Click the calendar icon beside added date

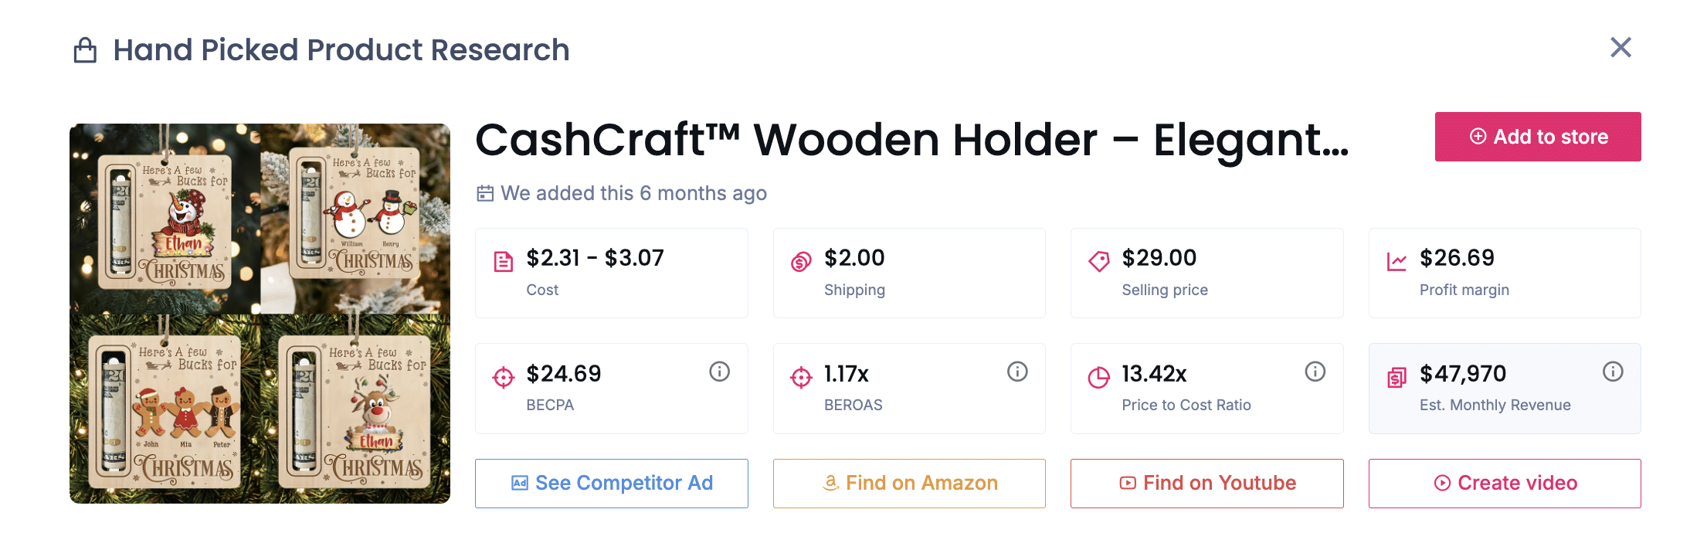coord(485,193)
